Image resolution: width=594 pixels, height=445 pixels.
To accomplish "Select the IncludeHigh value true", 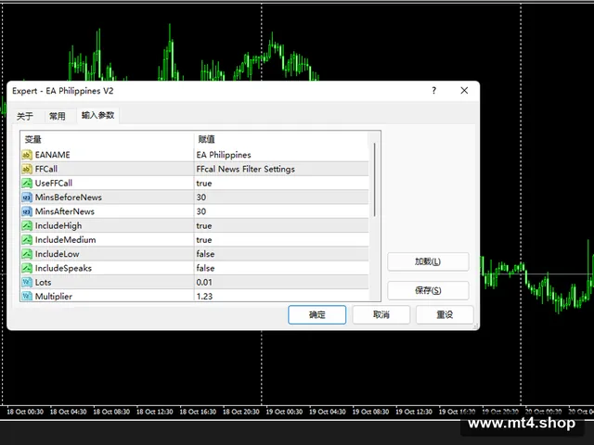I will (204, 225).
